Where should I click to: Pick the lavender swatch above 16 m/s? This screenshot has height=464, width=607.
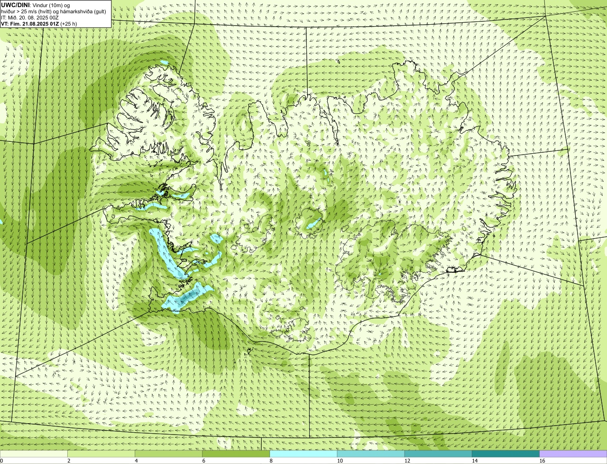coord(573,454)
